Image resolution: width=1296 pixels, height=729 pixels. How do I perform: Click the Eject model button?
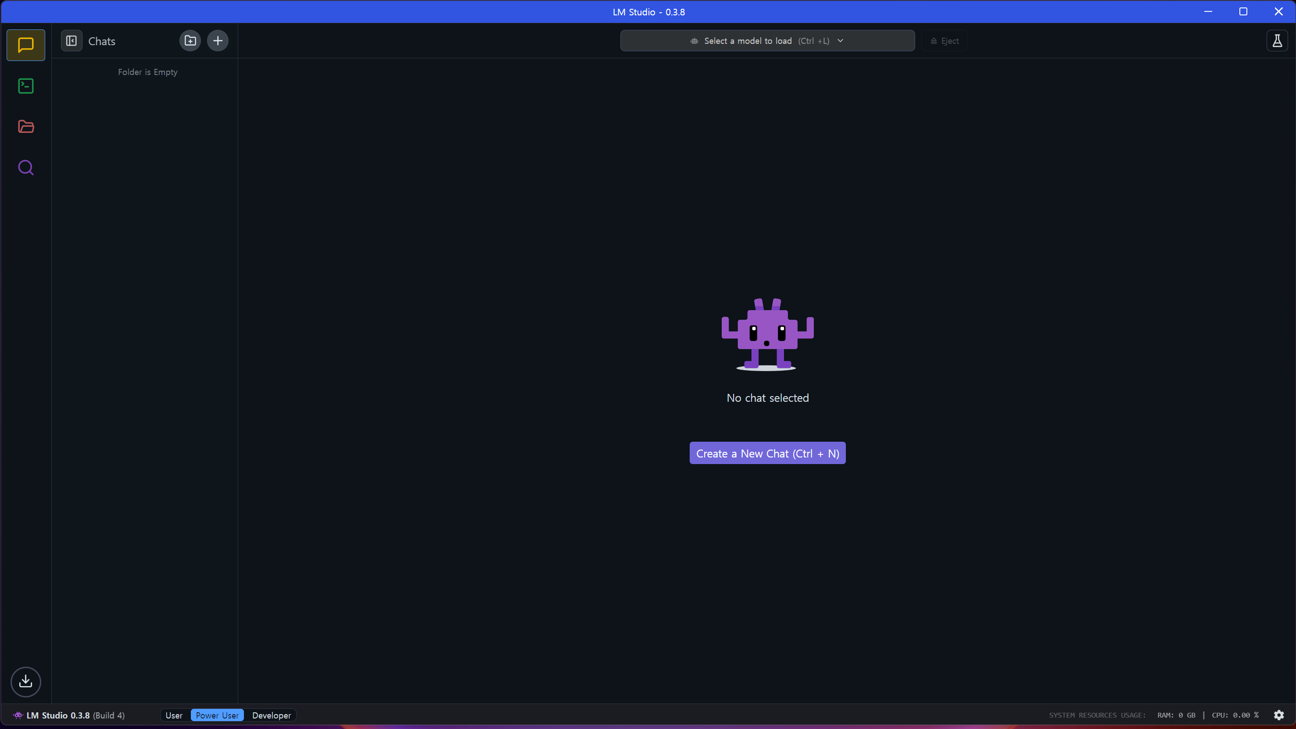click(x=944, y=41)
